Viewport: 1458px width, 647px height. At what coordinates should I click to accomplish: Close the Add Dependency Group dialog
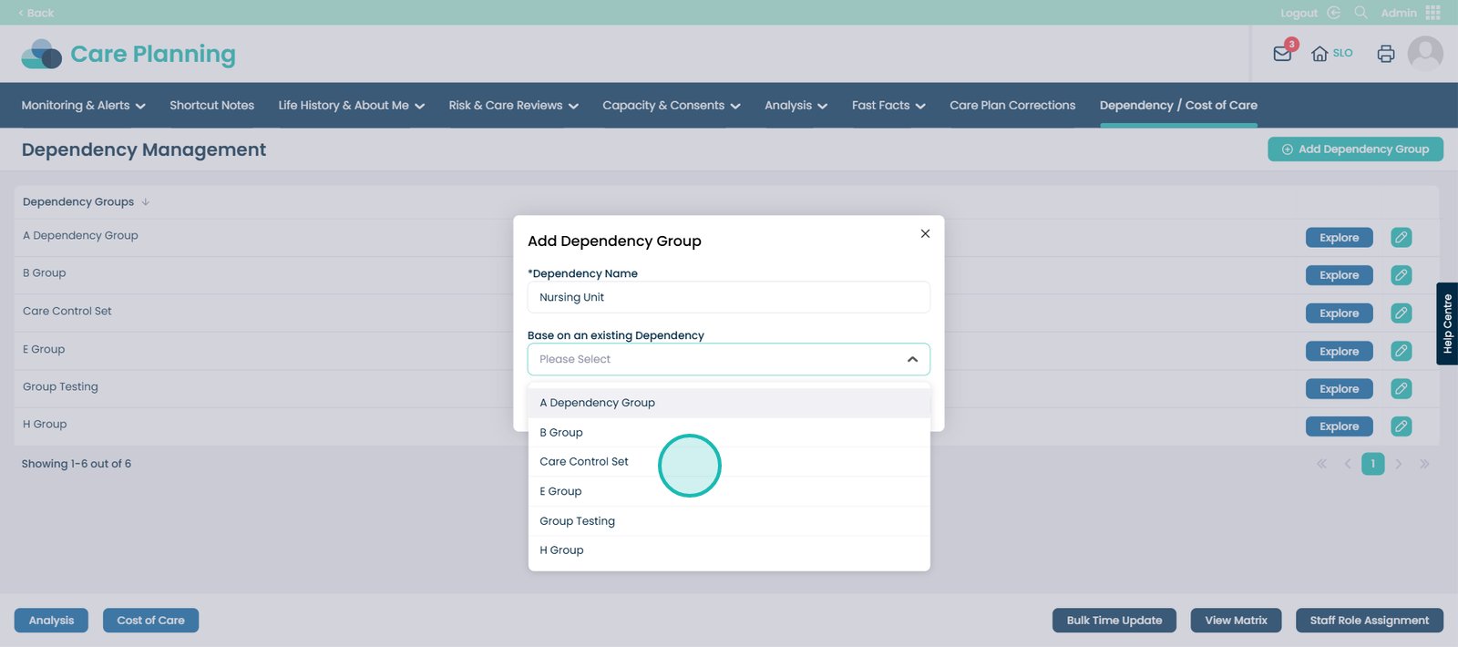coord(925,234)
